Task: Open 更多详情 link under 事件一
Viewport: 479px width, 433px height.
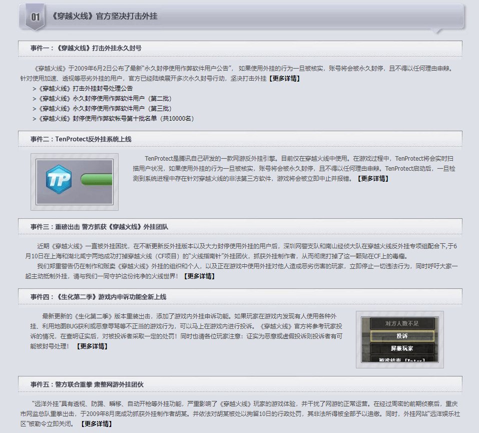Action: pos(284,79)
